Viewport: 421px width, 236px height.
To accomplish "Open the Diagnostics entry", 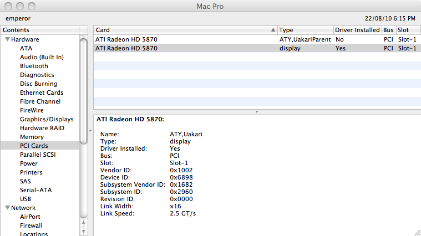I will pos(37,75).
